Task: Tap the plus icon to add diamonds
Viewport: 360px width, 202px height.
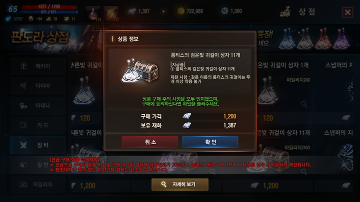Action: point(163,11)
